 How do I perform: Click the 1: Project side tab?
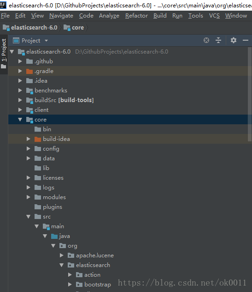point(4,54)
